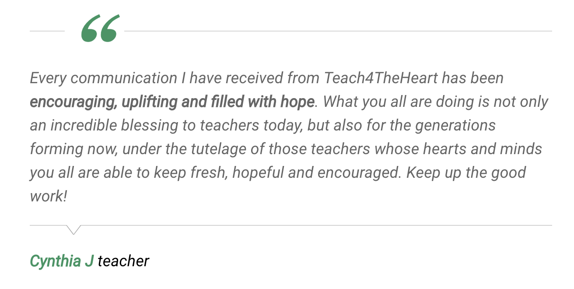Click the word work! on the last line
The height and width of the screenshot is (289, 574).
pos(48,196)
